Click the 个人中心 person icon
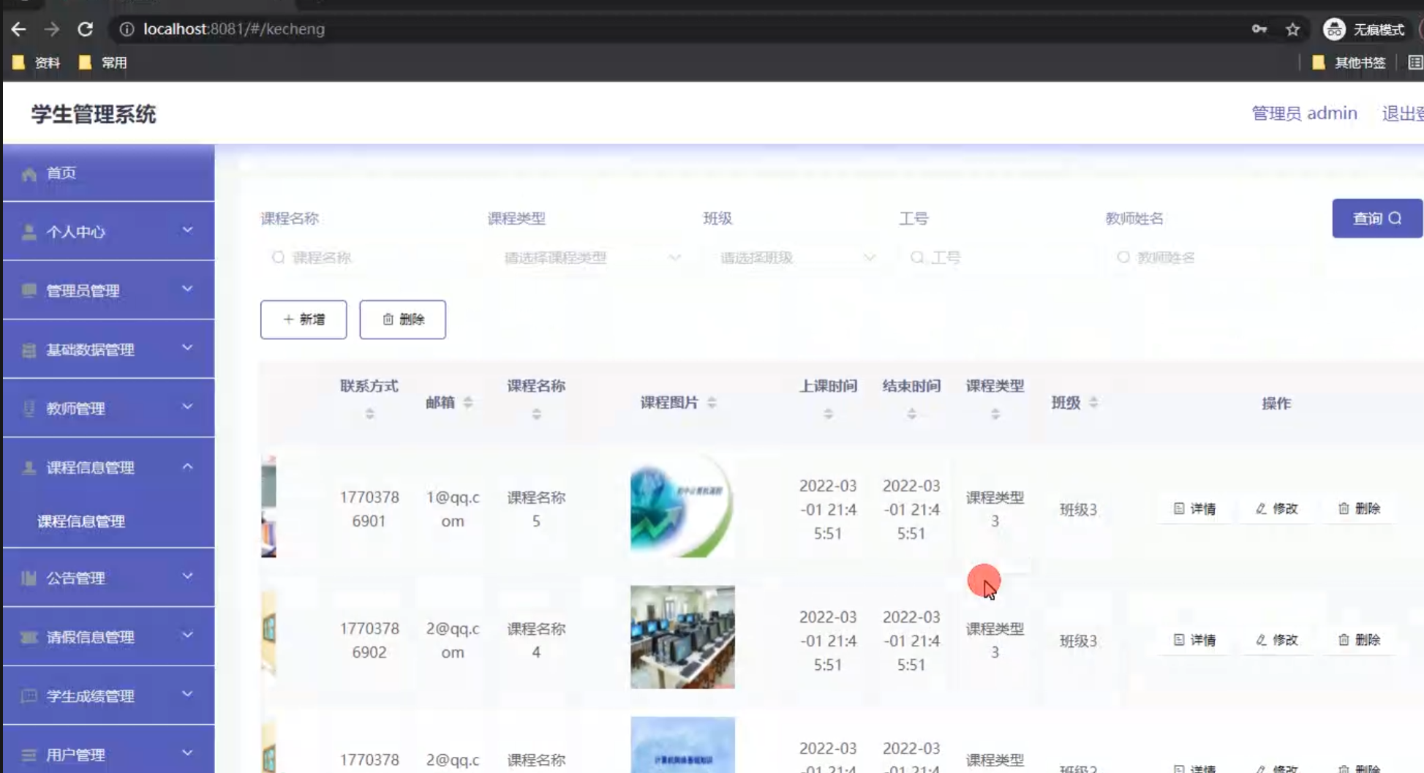Screen dimensions: 1424x773 tap(28, 231)
